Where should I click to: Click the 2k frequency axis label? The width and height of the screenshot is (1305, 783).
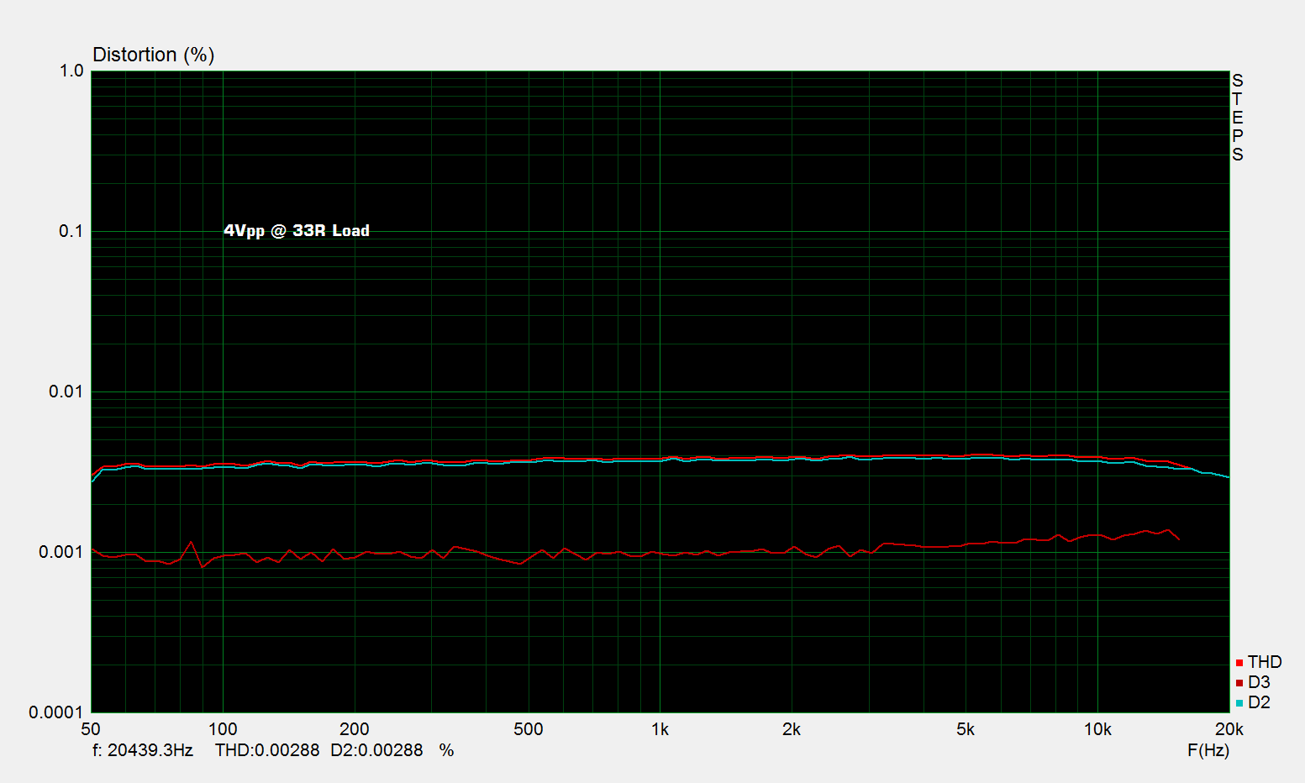[792, 730]
